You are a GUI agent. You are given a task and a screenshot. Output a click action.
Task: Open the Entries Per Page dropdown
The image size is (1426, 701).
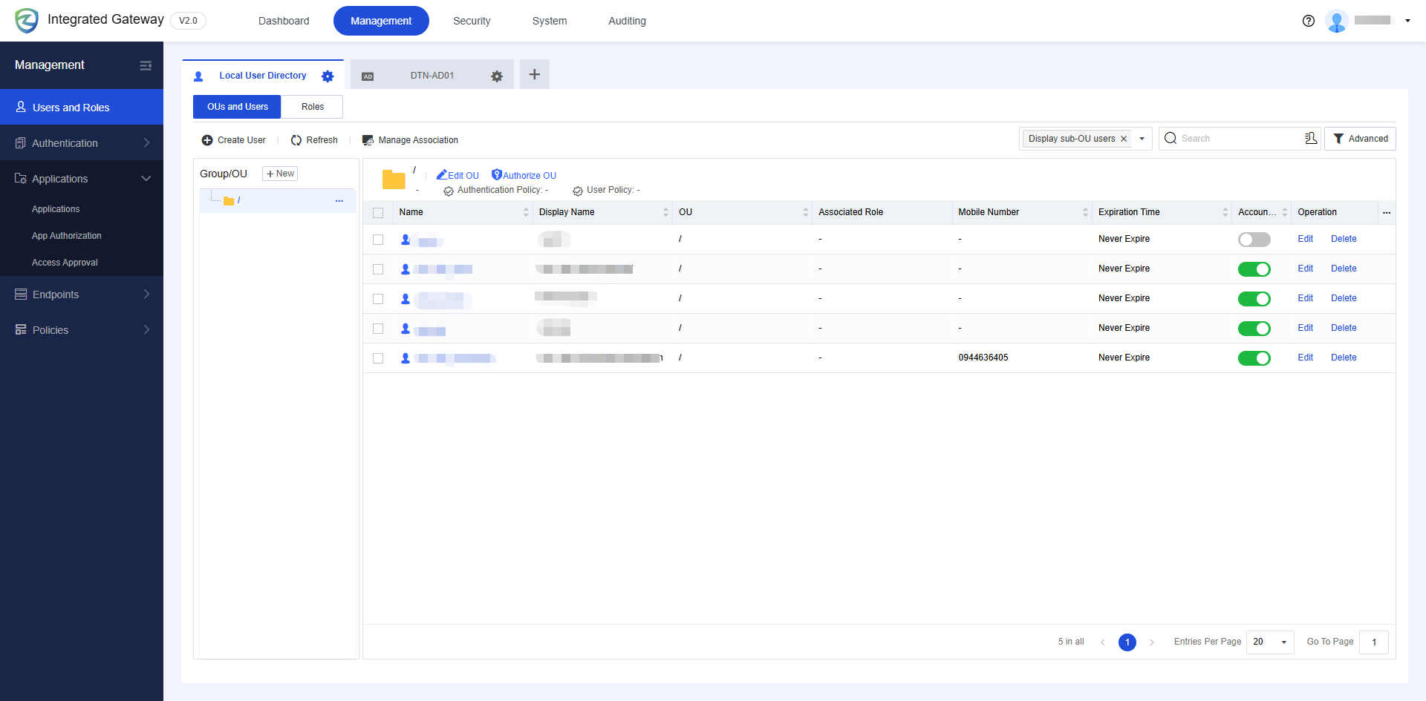(1269, 642)
